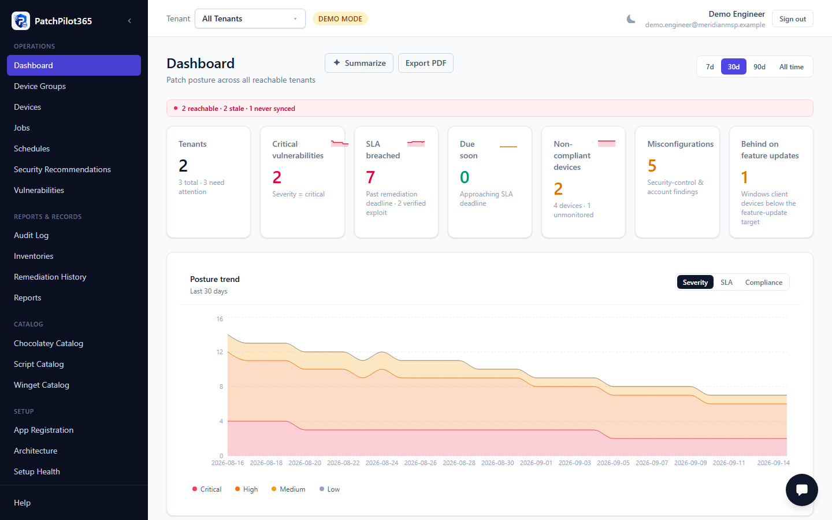This screenshot has width=832, height=520.
Task: Click the red alert dot in the status banner
Action: pos(176,108)
